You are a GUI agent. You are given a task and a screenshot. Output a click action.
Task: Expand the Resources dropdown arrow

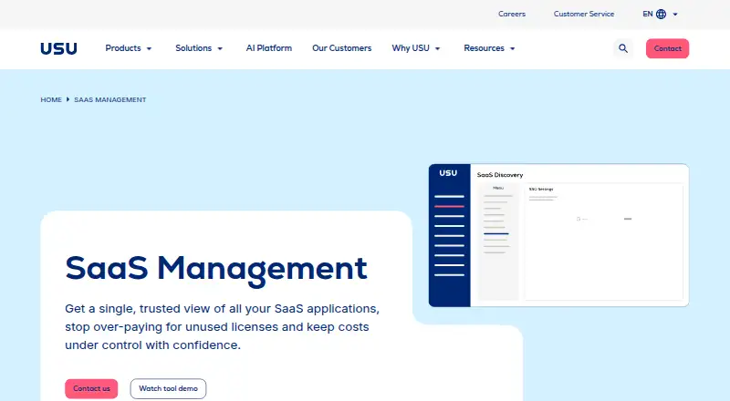point(513,48)
